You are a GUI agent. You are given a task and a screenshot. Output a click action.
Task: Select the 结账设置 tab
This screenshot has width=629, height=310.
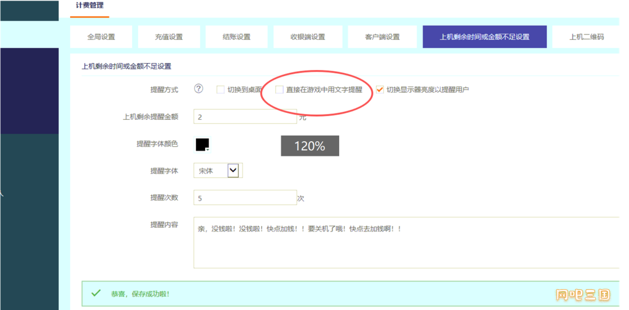point(236,37)
